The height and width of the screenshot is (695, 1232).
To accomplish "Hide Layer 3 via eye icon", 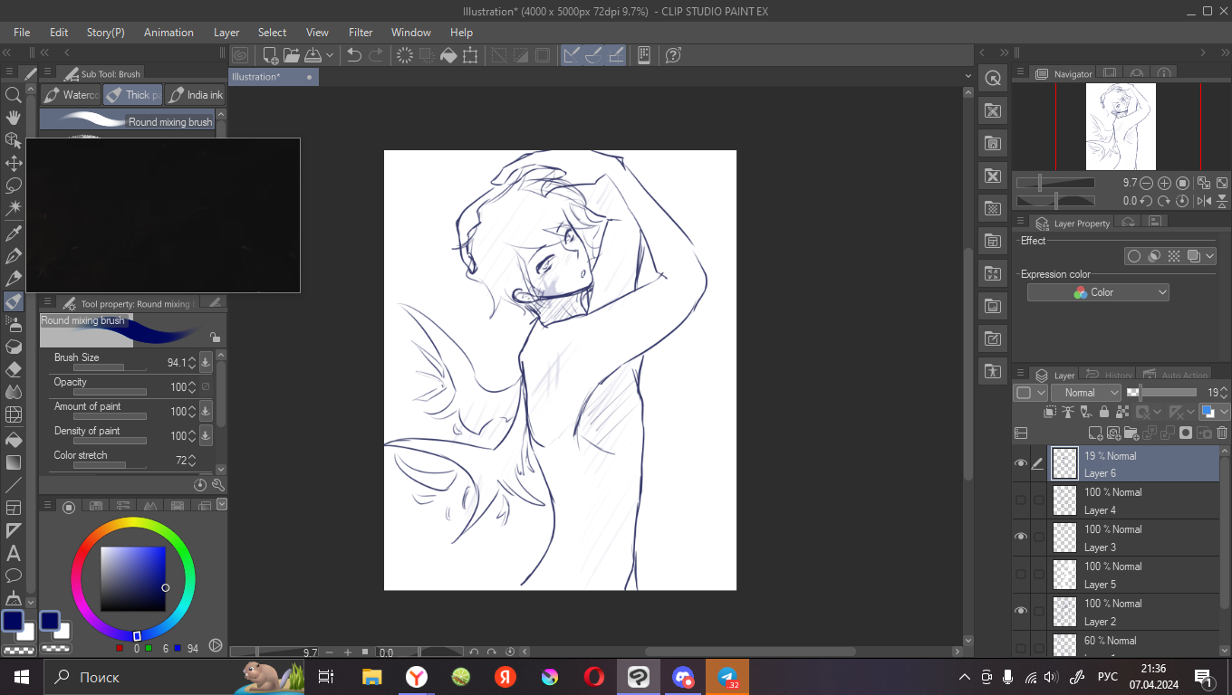I will click(1022, 537).
